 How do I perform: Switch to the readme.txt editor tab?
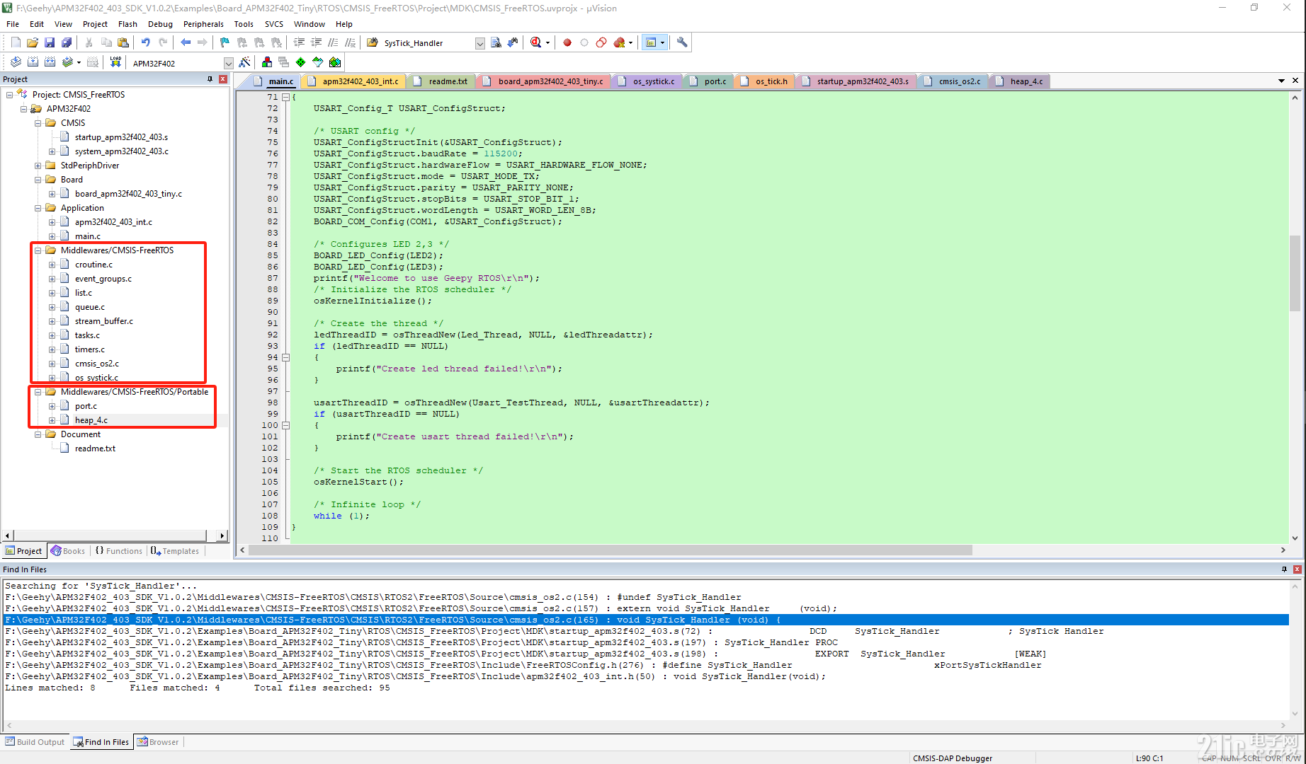click(x=443, y=81)
